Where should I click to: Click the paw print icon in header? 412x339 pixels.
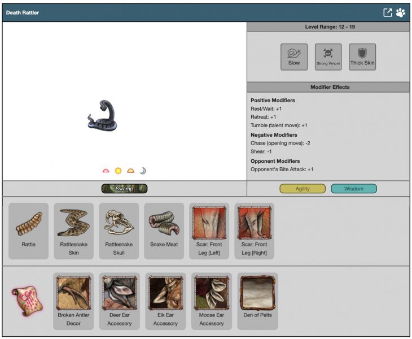click(x=401, y=12)
